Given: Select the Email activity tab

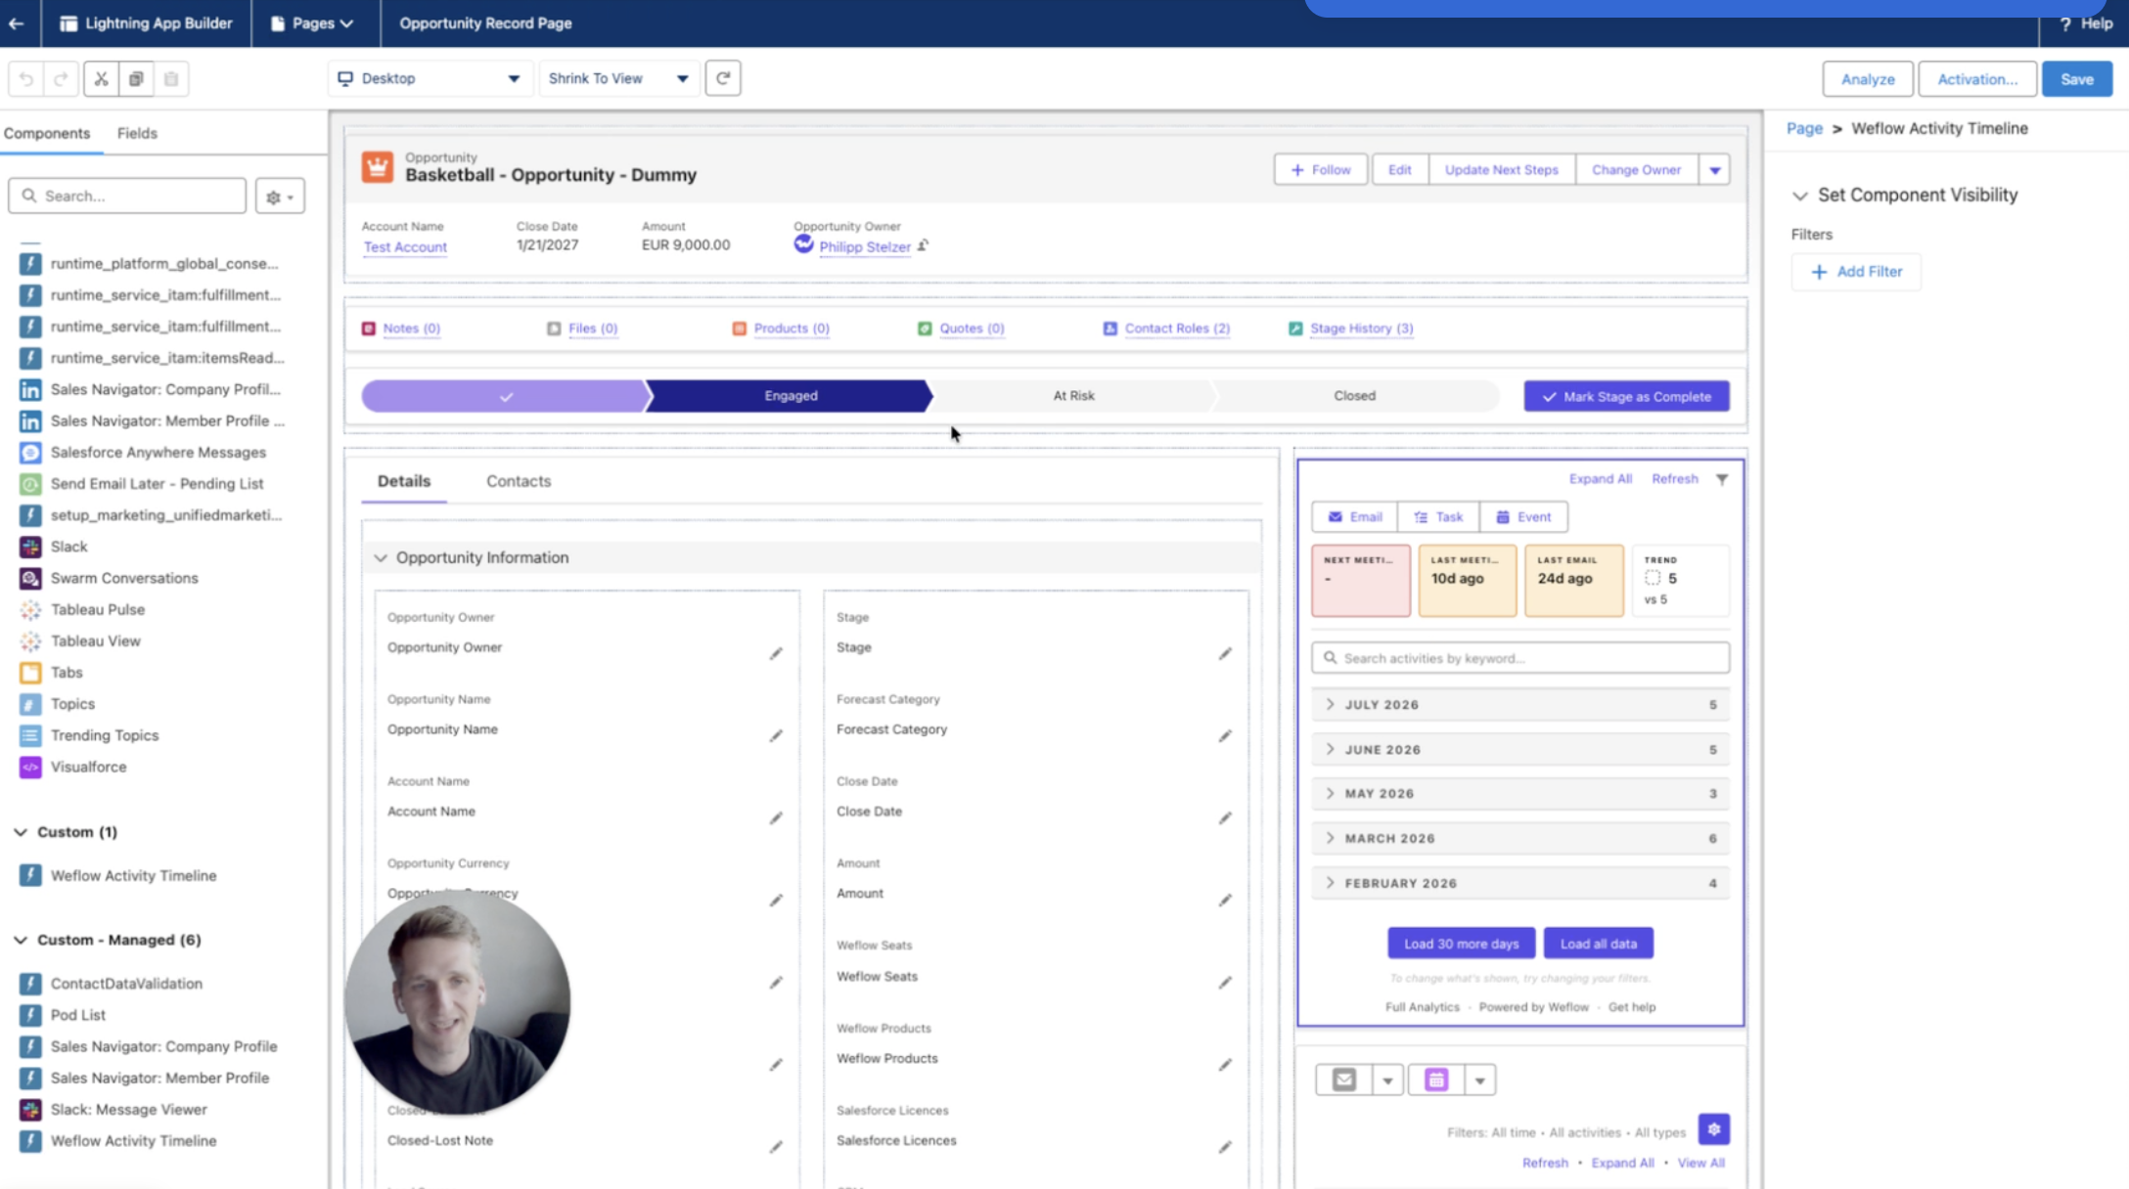Looking at the screenshot, I should 1355,517.
